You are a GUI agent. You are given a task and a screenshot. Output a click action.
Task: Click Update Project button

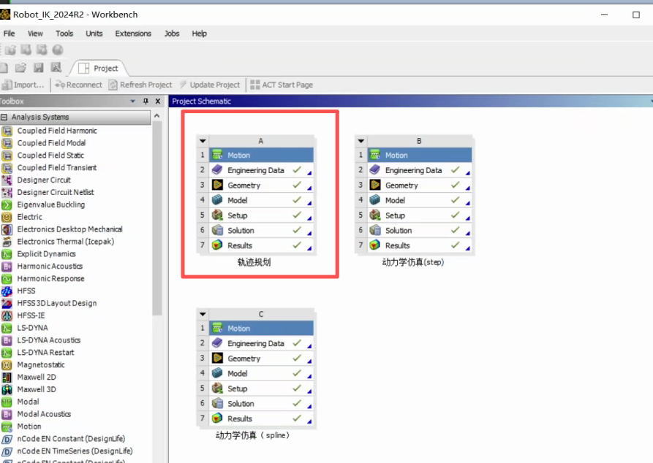(x=211, y=85)
